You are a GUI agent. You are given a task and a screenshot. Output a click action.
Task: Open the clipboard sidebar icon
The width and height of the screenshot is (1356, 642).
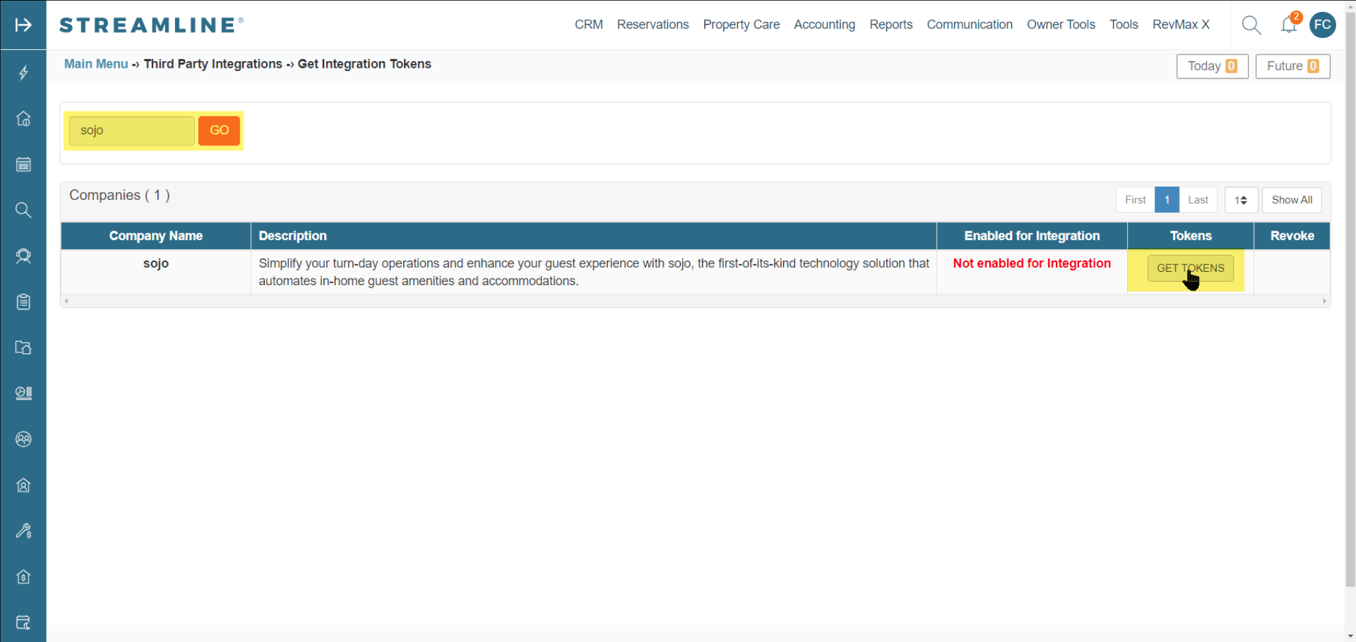tap(23, 302)
